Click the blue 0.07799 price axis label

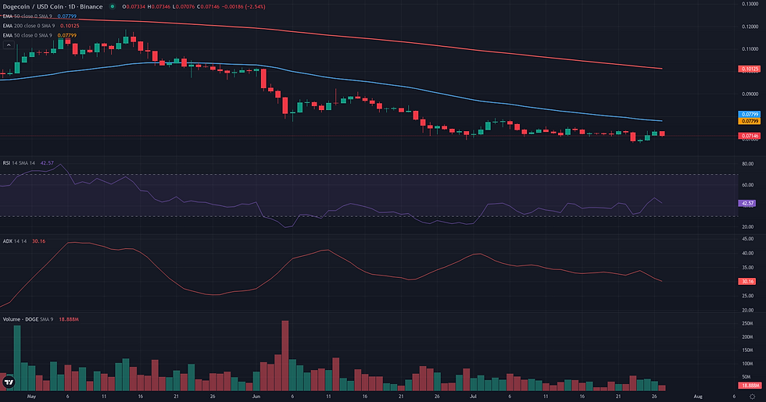click(750, 114)
